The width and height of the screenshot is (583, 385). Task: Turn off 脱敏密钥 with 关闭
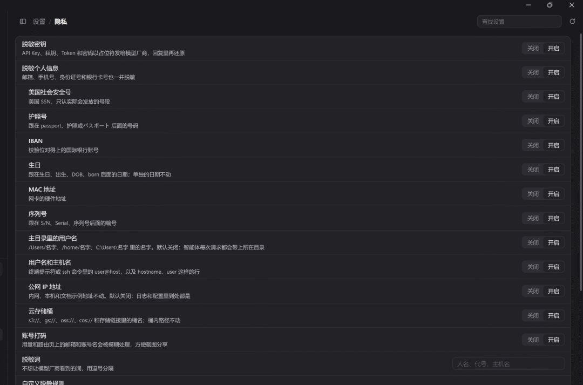(533, 49)
